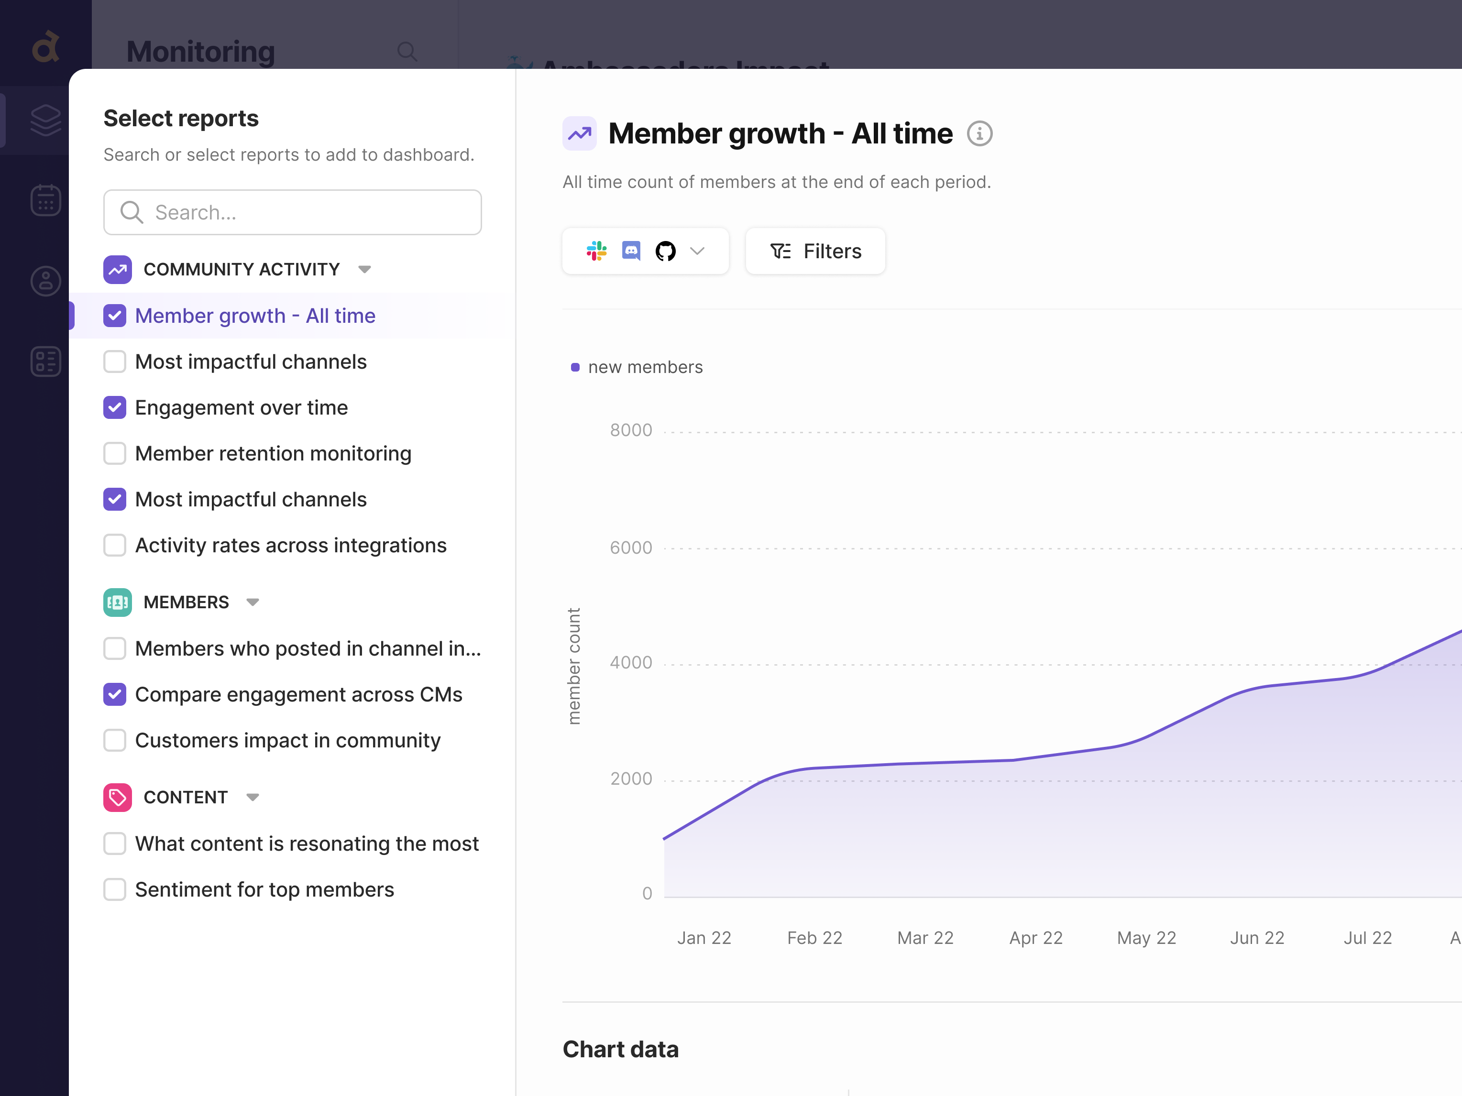Click the pink Content category tag icon
Screen dimensions: 1462x1096
117,797
